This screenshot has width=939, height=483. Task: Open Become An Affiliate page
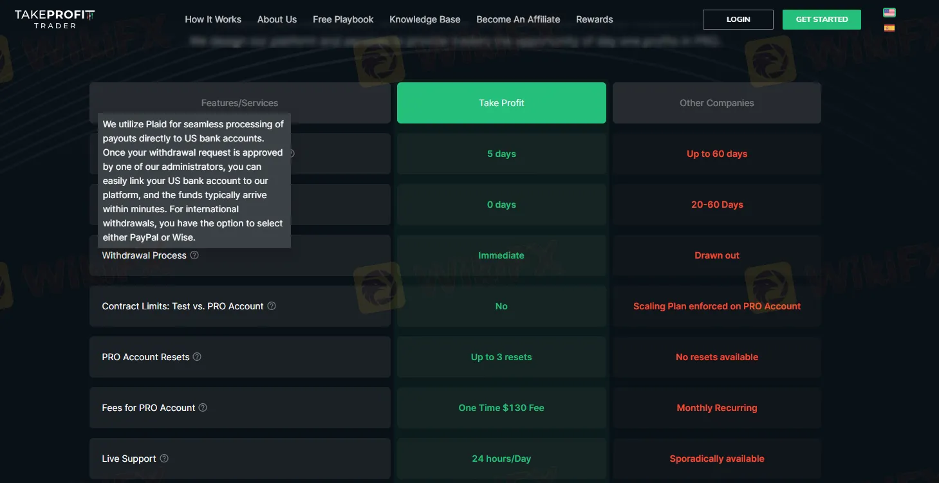518,19
